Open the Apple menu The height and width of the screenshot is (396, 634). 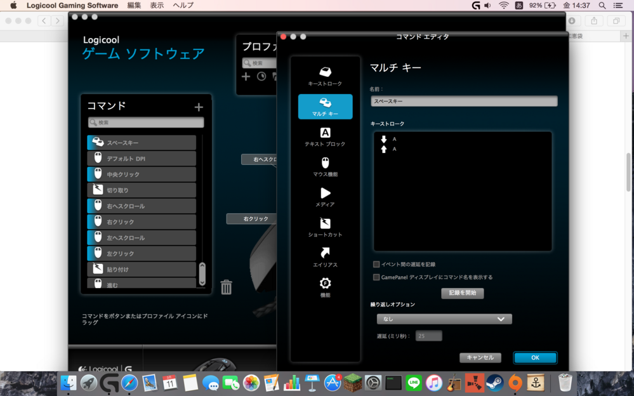13,5
